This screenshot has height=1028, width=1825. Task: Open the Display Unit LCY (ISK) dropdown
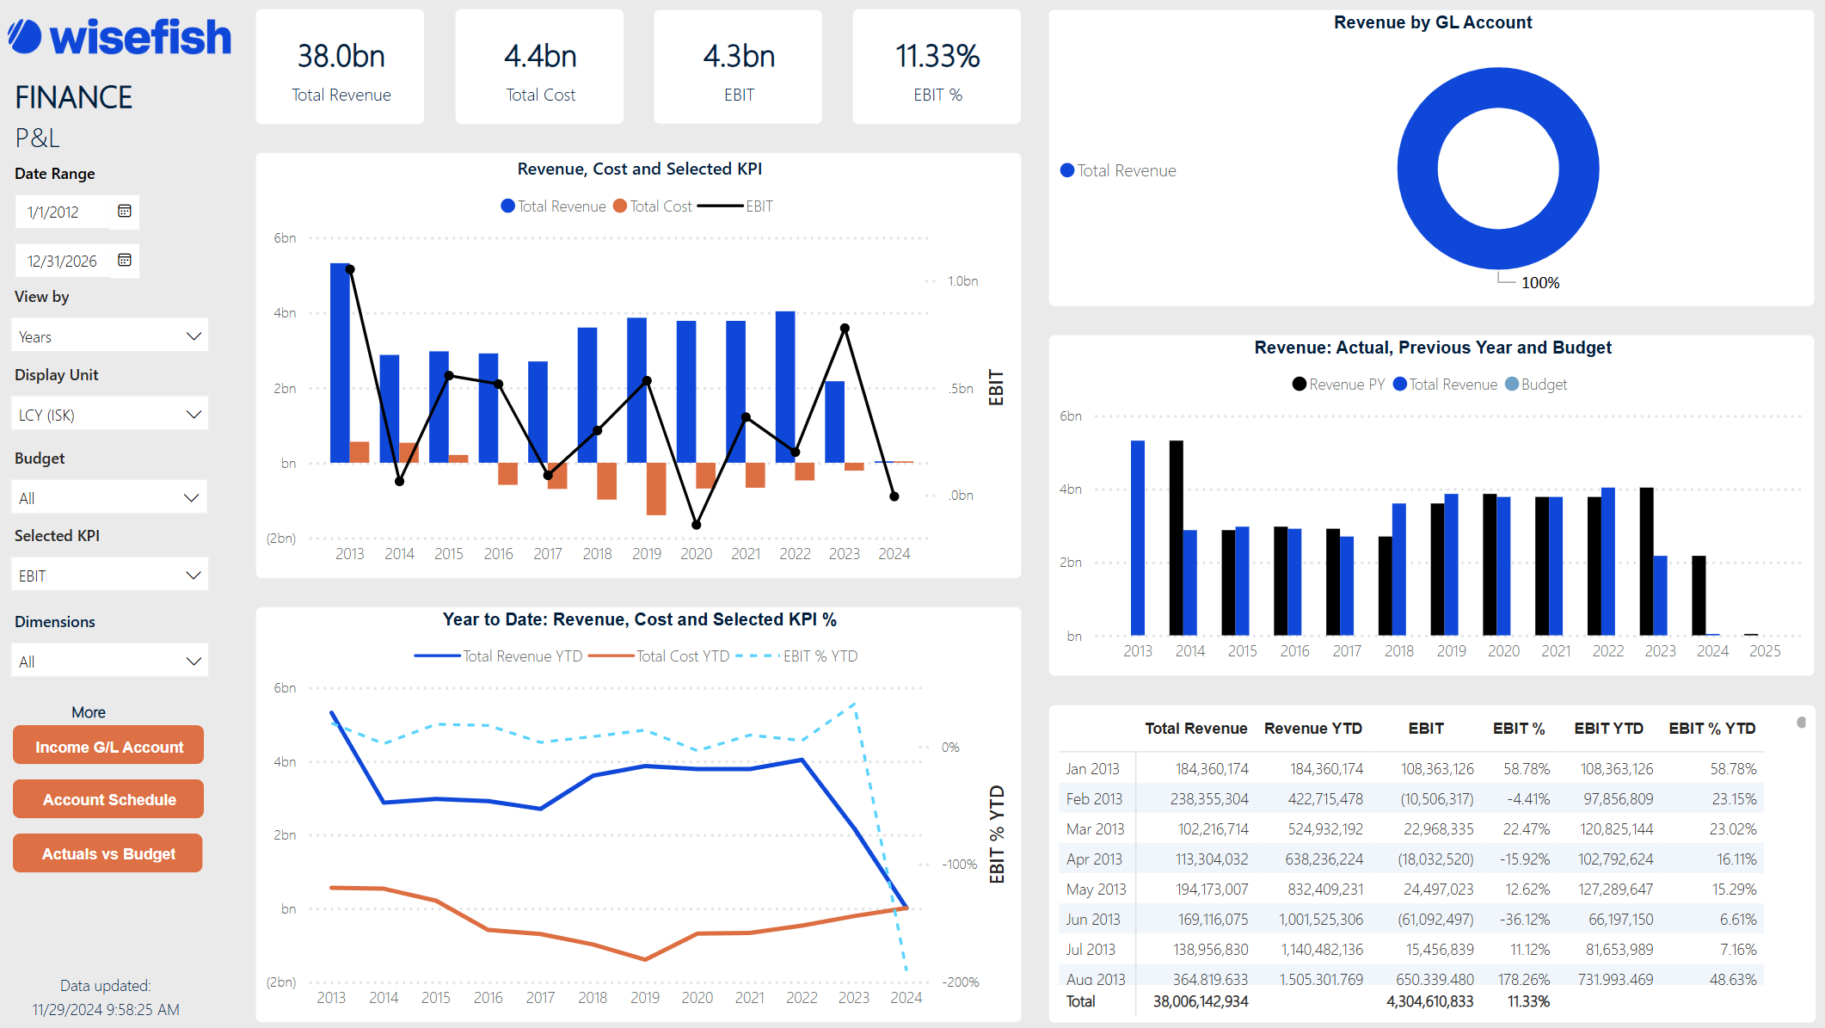[109, 415]
